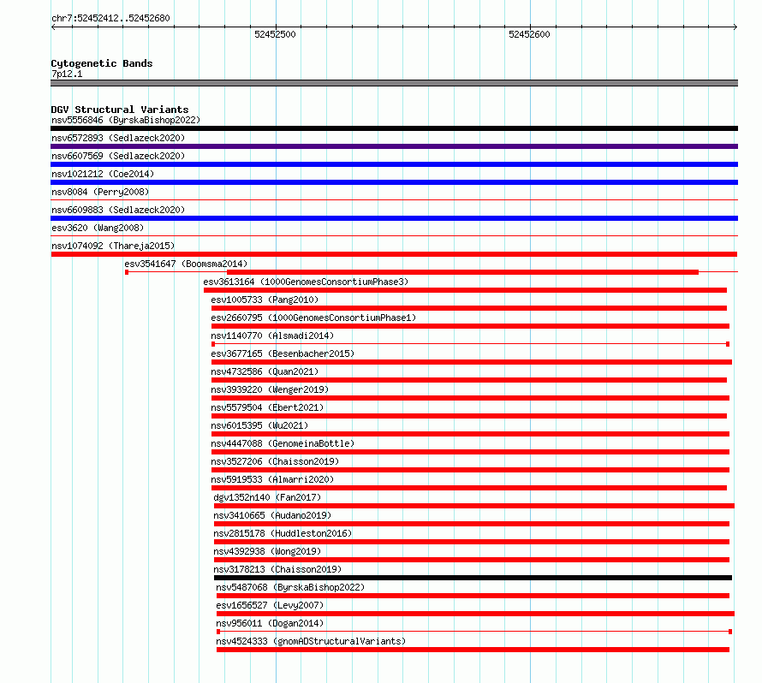Select nsv5919533 (Almarri2020) label
This screenshot has width=762, height=683.
(x=272, y=479)
